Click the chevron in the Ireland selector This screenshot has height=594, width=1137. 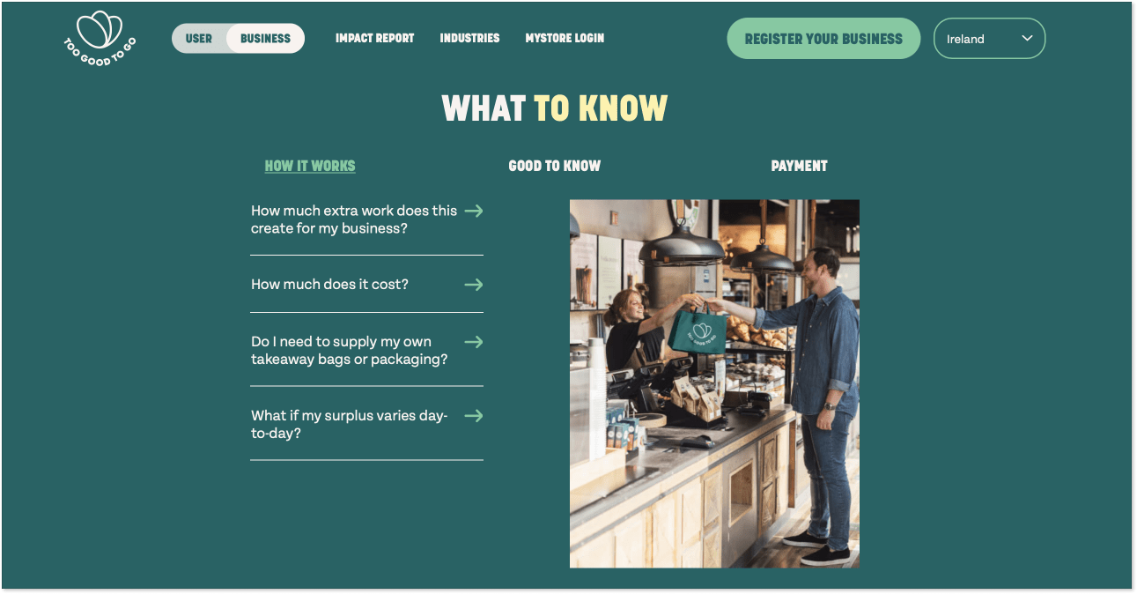pyautogui.click(x=1026, y=39)
